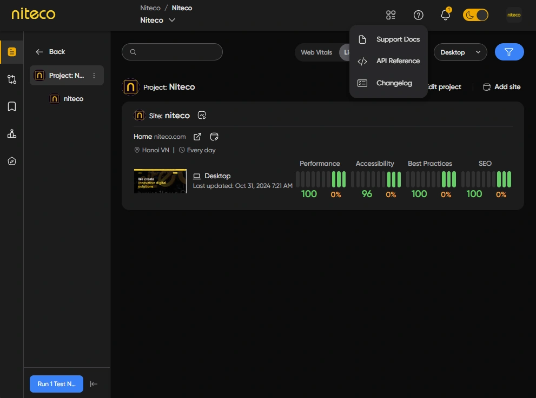Toggle dark mode switch

[x=475, y=15]
